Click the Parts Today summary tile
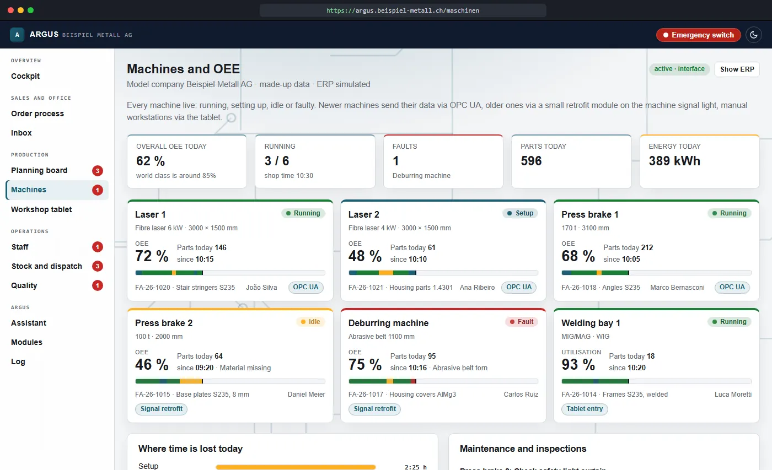This screenshot has width=772, height=470. [x=571, y=161]
